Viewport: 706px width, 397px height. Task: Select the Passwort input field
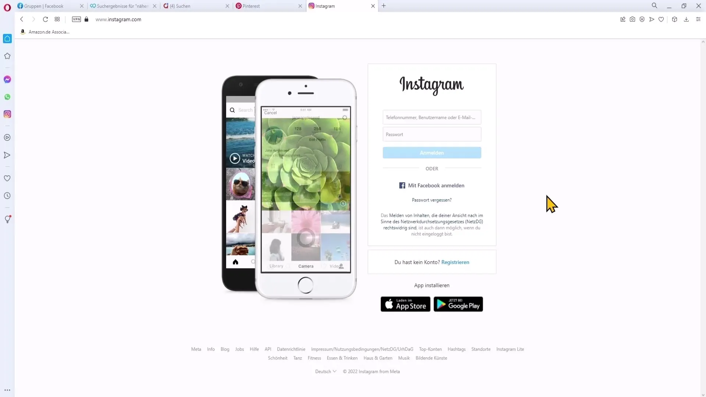click(432, 134)
